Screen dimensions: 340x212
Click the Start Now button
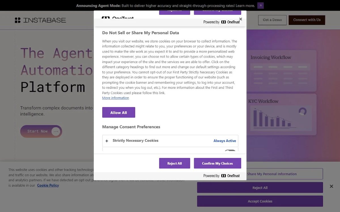(41, 131)
